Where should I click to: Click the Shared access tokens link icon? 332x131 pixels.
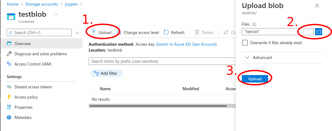tap(9, 87)
